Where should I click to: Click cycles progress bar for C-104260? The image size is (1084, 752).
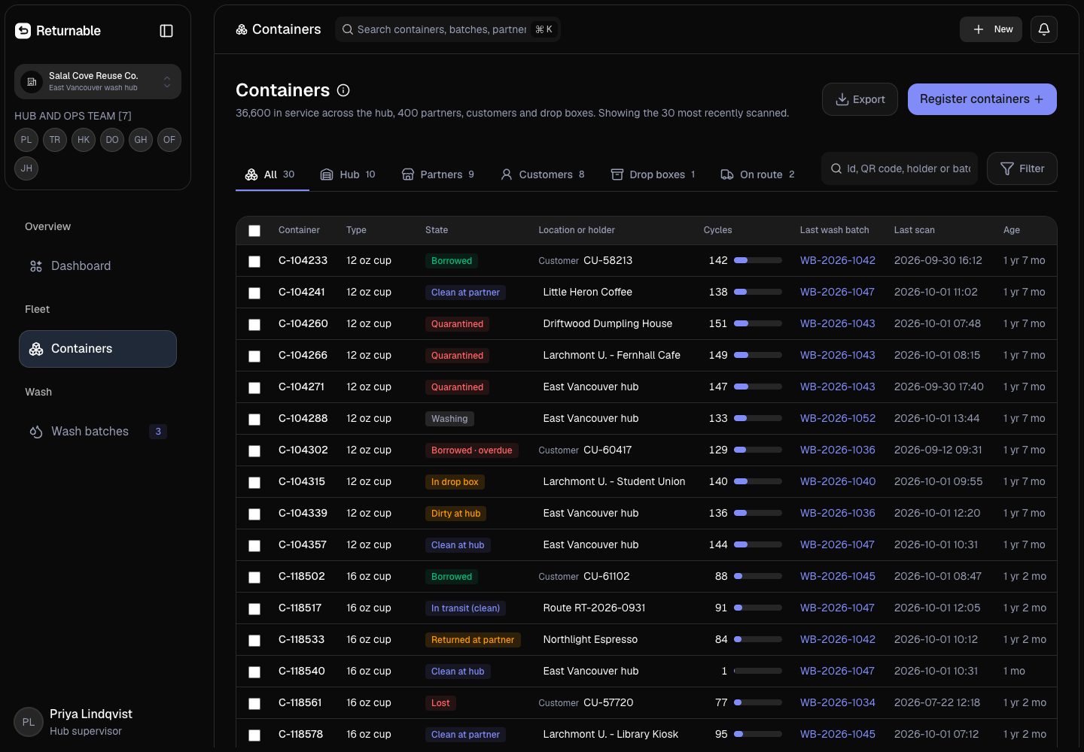[x=758, y=323]
